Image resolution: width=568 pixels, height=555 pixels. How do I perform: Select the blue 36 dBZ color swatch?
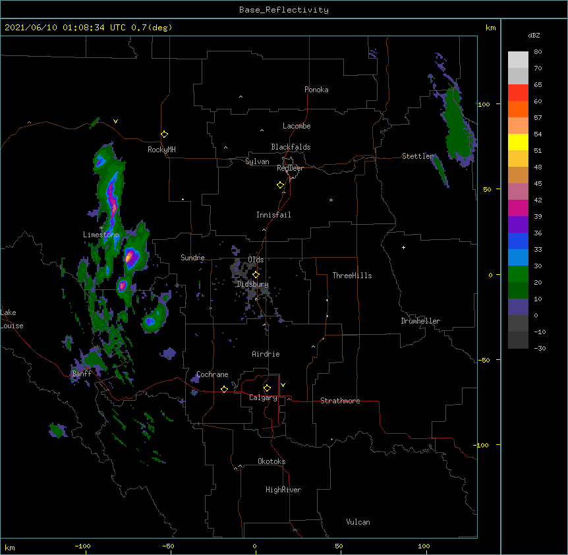(x=518, y=241)
